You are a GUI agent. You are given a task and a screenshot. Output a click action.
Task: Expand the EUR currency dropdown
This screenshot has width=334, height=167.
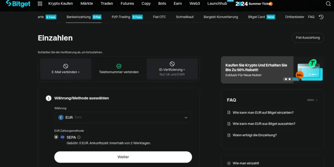[186, 118]
